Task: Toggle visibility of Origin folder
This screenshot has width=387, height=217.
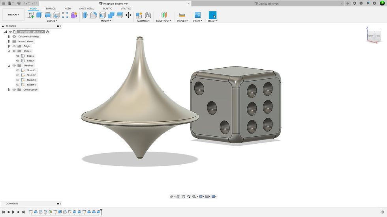Action: click(14, 46)
